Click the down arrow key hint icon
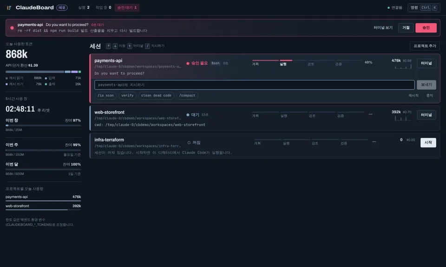 (115, 46)
